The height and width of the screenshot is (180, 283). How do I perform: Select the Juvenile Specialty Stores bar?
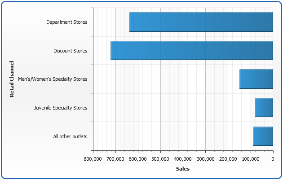264,108
